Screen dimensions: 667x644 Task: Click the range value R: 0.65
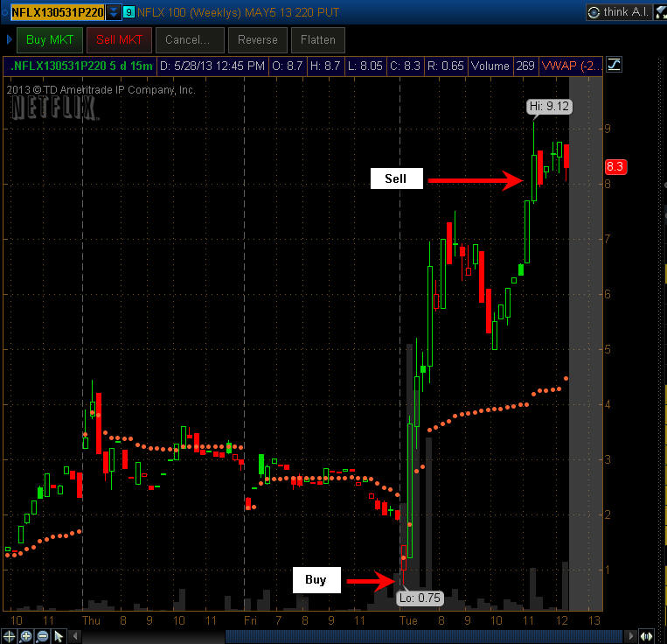click(445, 66)
